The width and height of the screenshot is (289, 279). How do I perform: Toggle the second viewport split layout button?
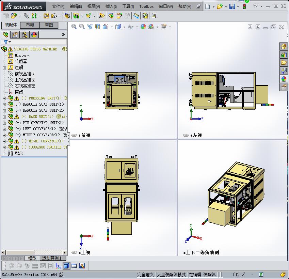[258, 27]
